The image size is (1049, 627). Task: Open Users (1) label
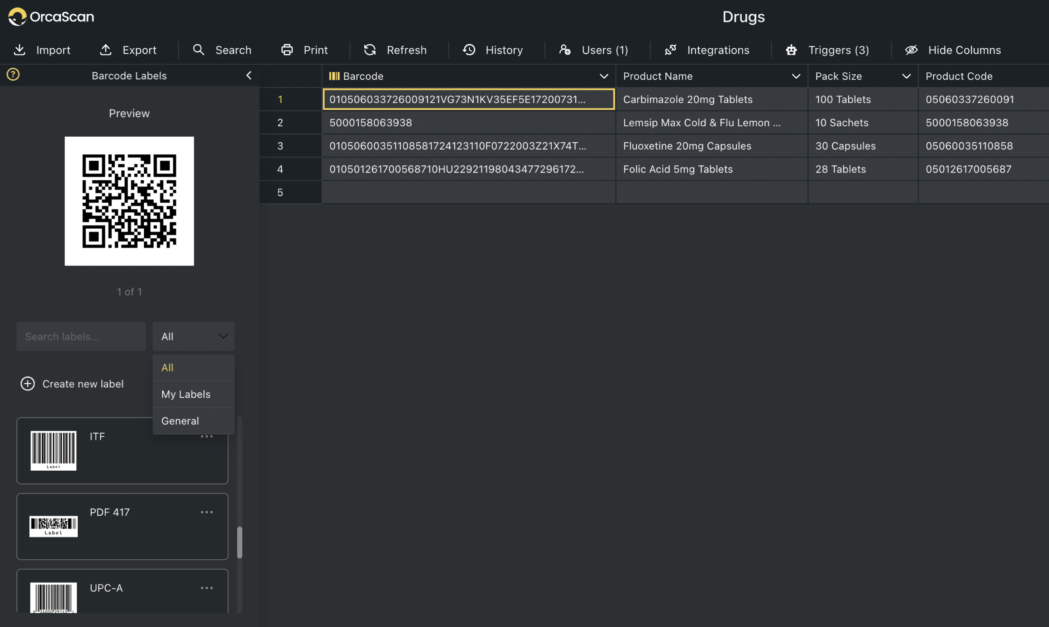605,50
